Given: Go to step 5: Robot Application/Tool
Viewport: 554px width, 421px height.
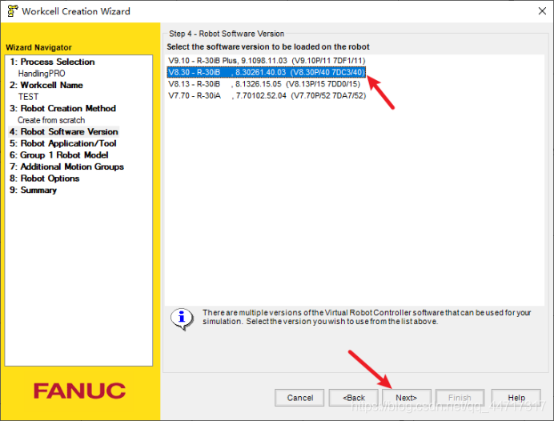Looking at the screenshot, I should (63, 143).
